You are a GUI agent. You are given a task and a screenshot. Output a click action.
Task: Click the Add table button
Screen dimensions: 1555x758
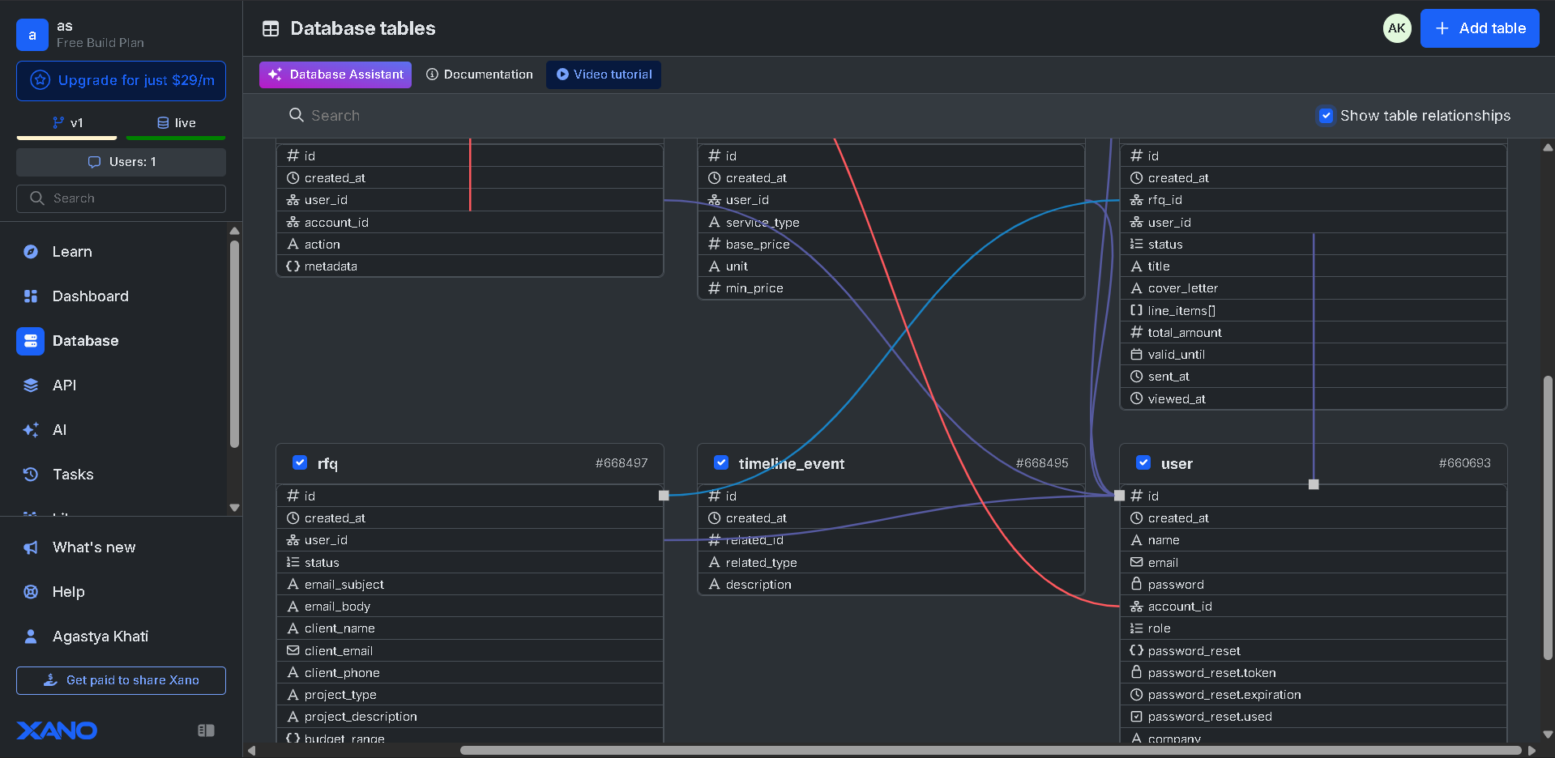click(x=1479, y=28)
